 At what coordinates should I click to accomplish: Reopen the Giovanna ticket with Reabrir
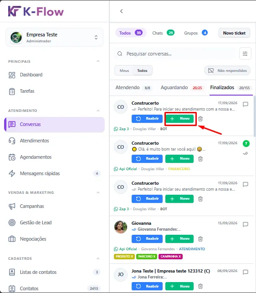[x=147, y=238]
